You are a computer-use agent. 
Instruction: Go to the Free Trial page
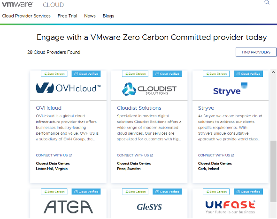click(x=68, y=16)
